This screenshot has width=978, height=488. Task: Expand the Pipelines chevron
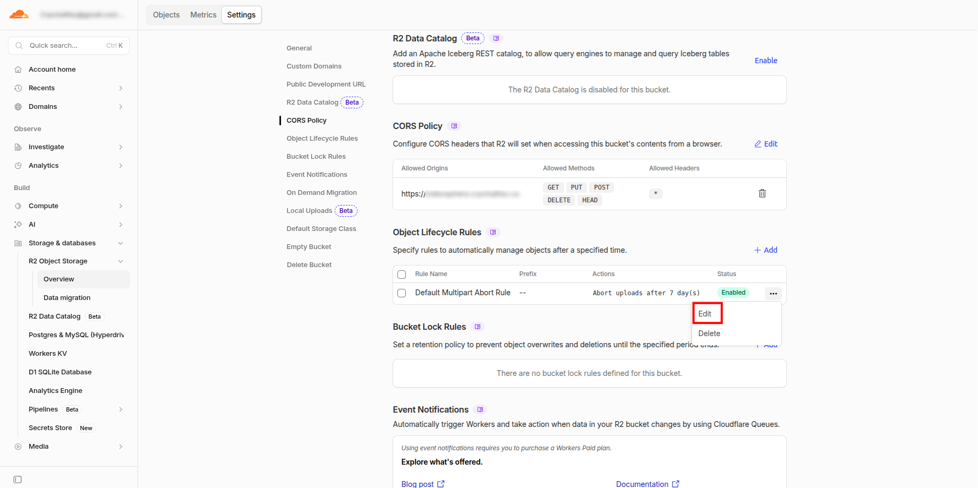pos(121,409)
